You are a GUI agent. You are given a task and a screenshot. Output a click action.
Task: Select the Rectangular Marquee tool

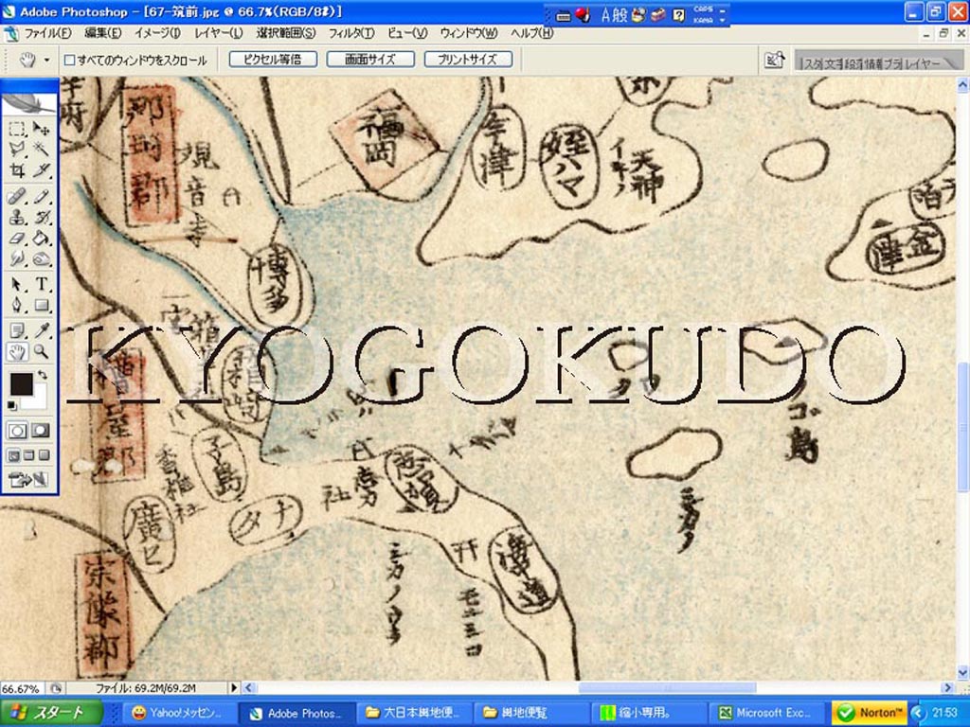(17, 129)
